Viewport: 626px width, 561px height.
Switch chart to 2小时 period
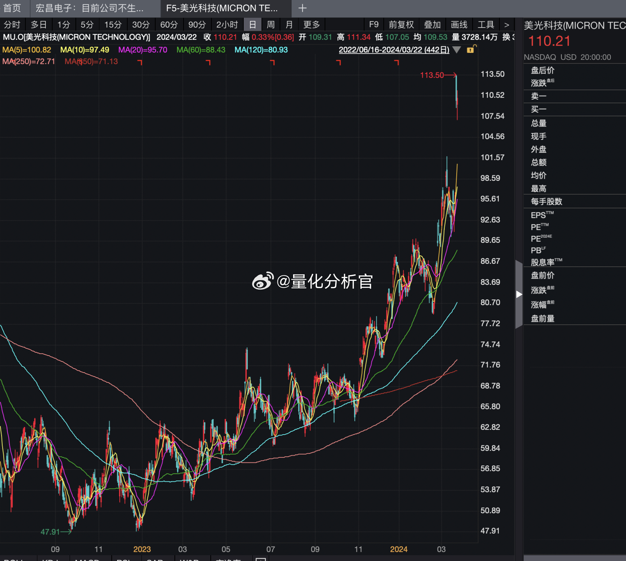[x=227, y=25]
